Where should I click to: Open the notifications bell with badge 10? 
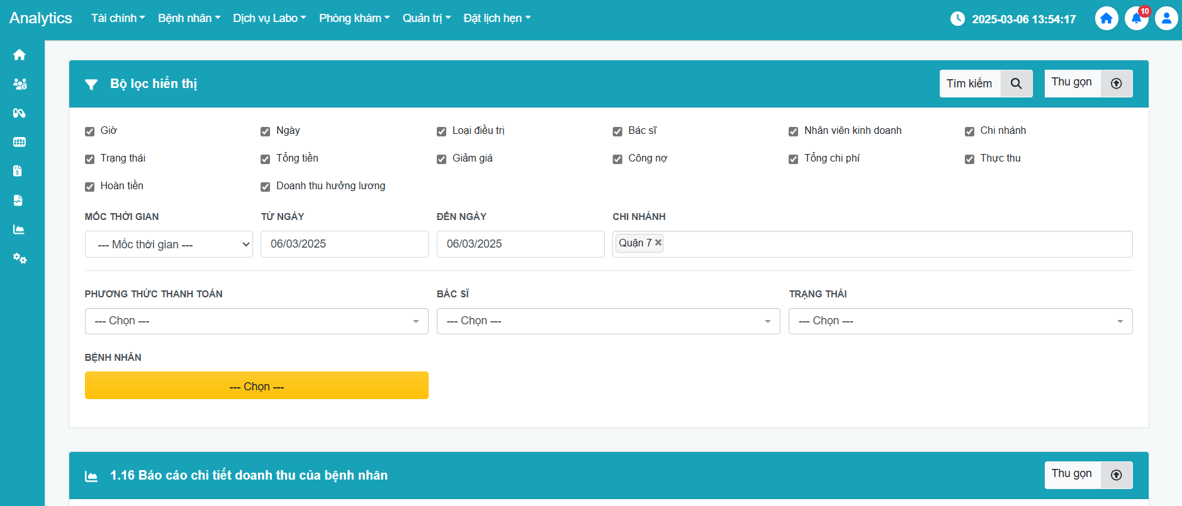pyautogui.click(x=1136, y=18)
